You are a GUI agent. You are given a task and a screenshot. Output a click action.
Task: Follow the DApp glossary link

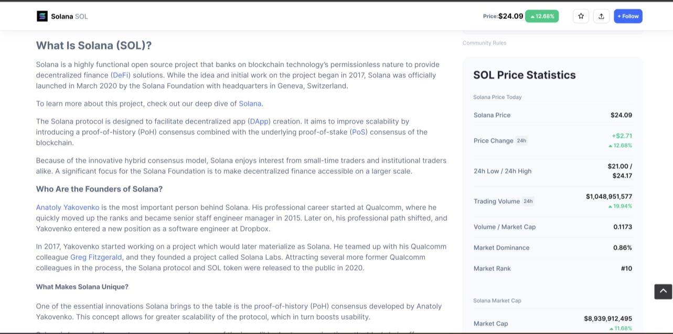pyautogui.click(x=259, y=121)
